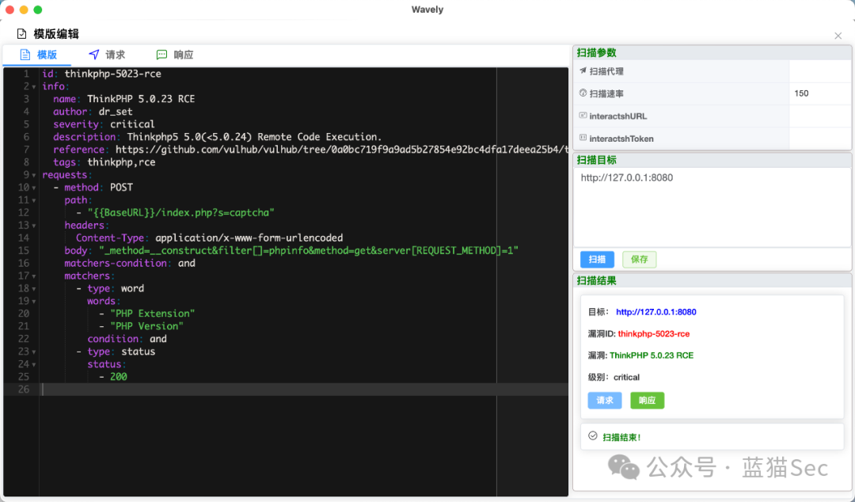This screenshot has height=502, width=855.
Task: Click the 扫描参数 section header
Action: click(712, 53)
